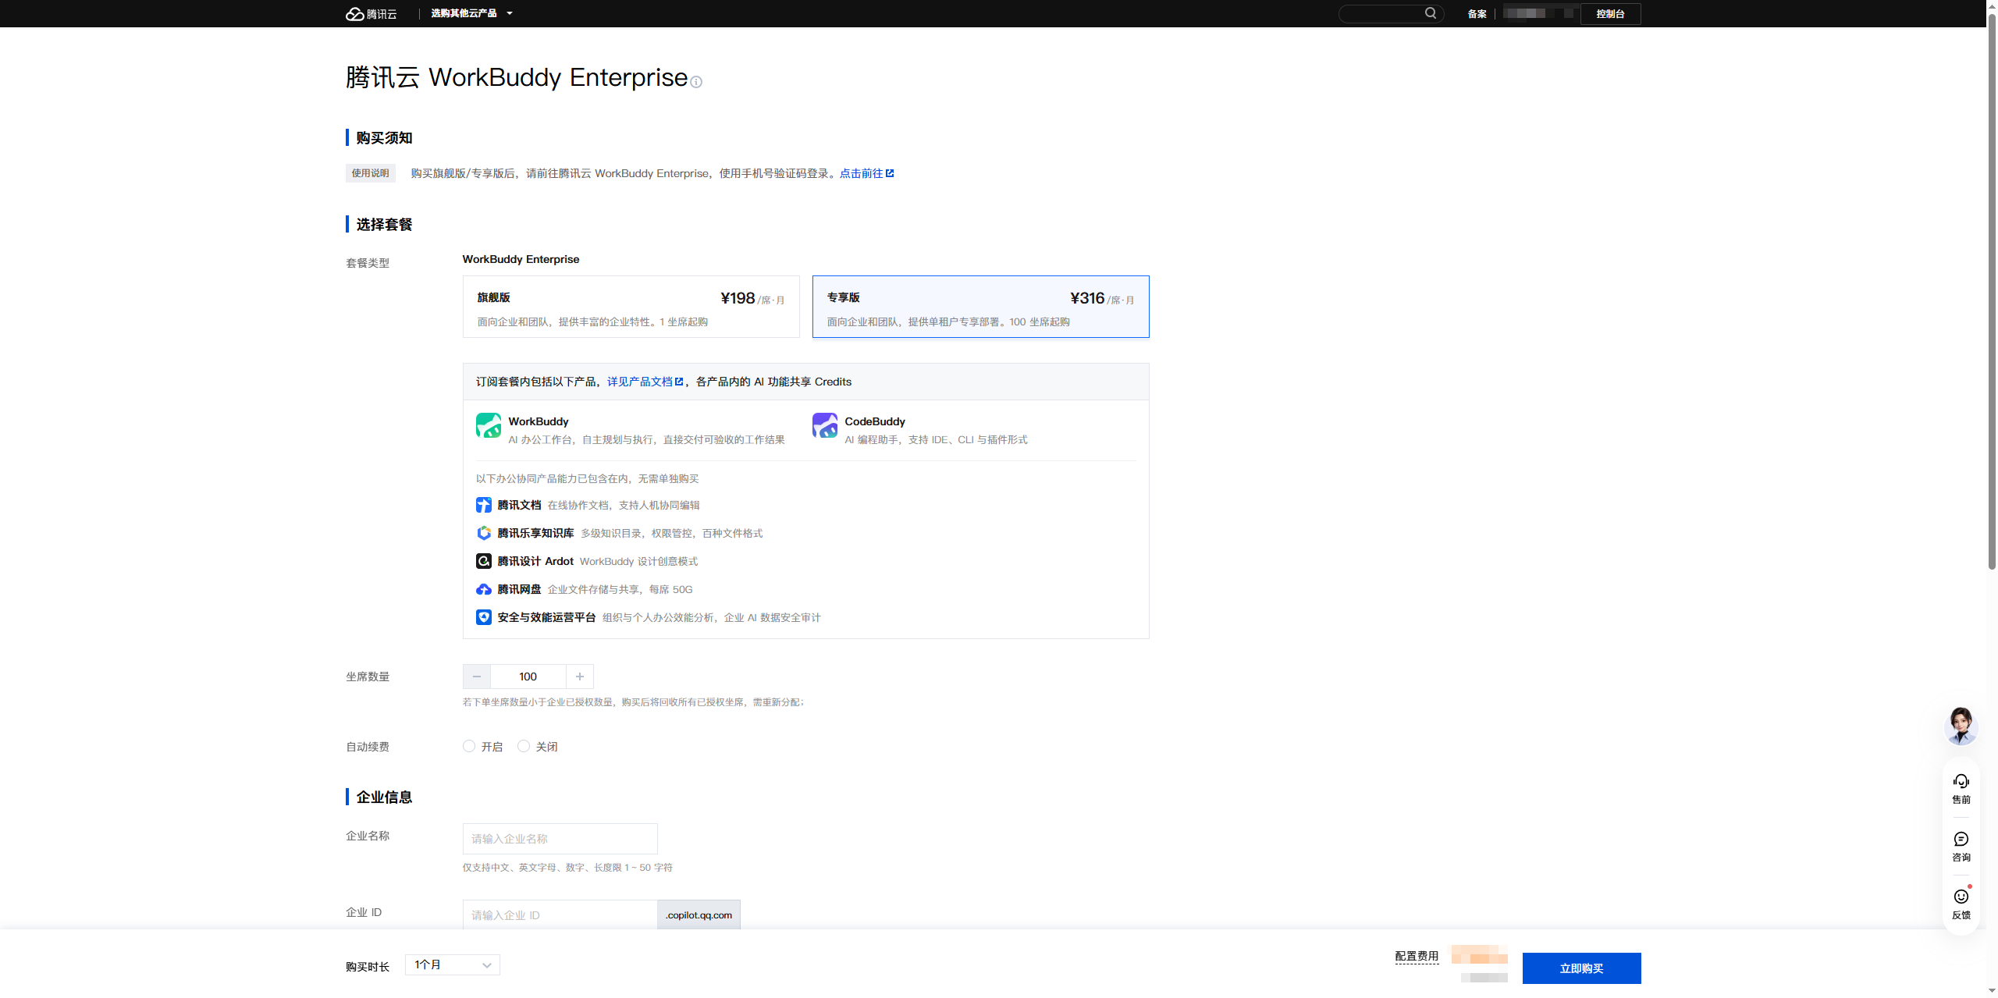
Task: Open the 购买时长 1个月 dropdown
Action: click(453, 965)
